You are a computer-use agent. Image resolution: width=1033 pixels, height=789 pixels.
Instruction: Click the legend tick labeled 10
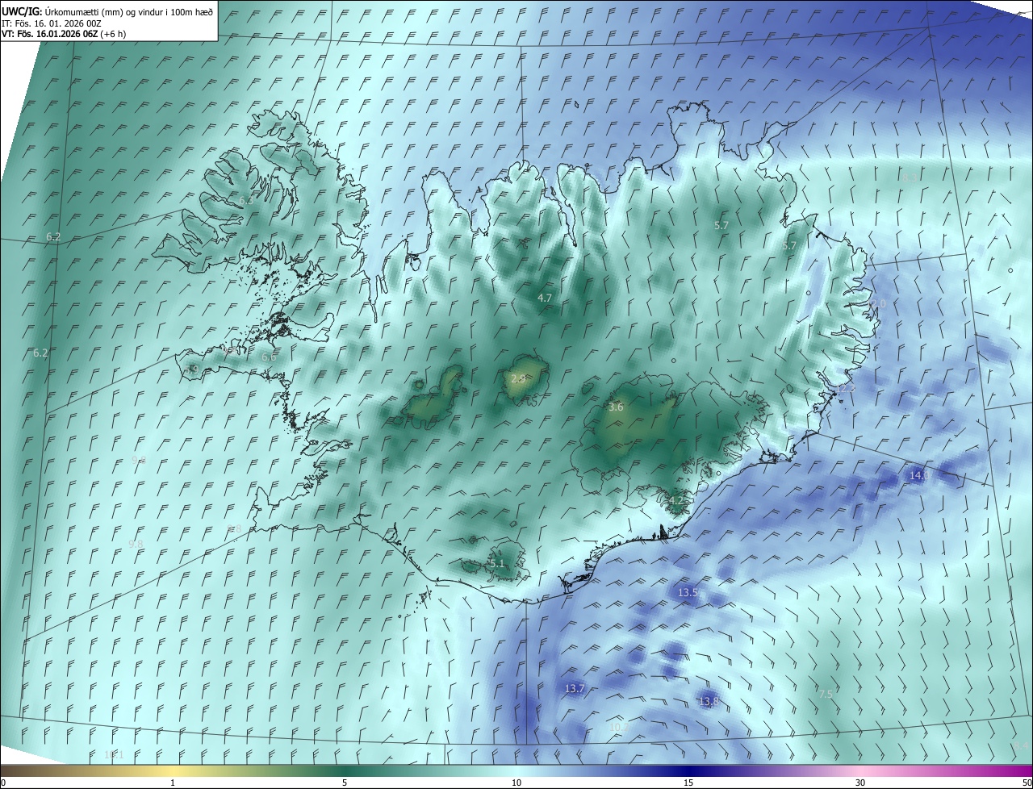pyautogui.click(x=516, y=783)
